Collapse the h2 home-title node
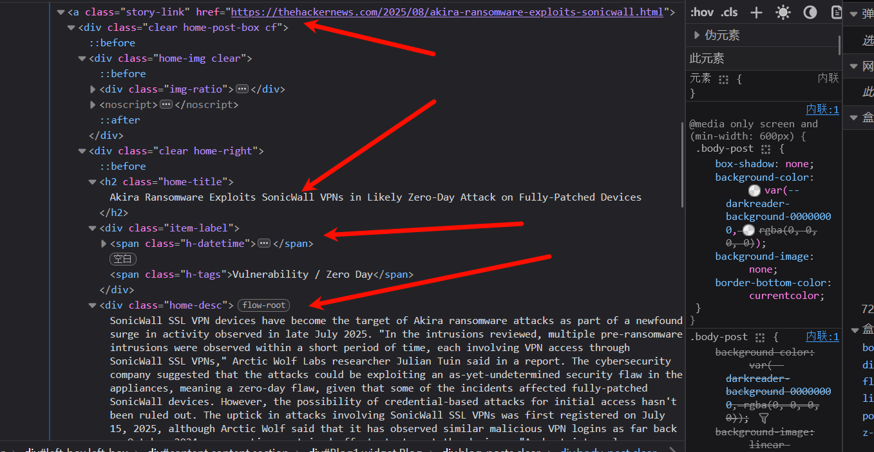 [x=93, y=182]
